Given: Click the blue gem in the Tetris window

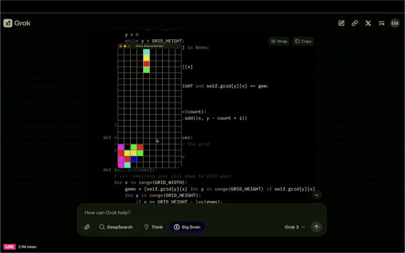Looking at the screenshot, I should point(134,159).
